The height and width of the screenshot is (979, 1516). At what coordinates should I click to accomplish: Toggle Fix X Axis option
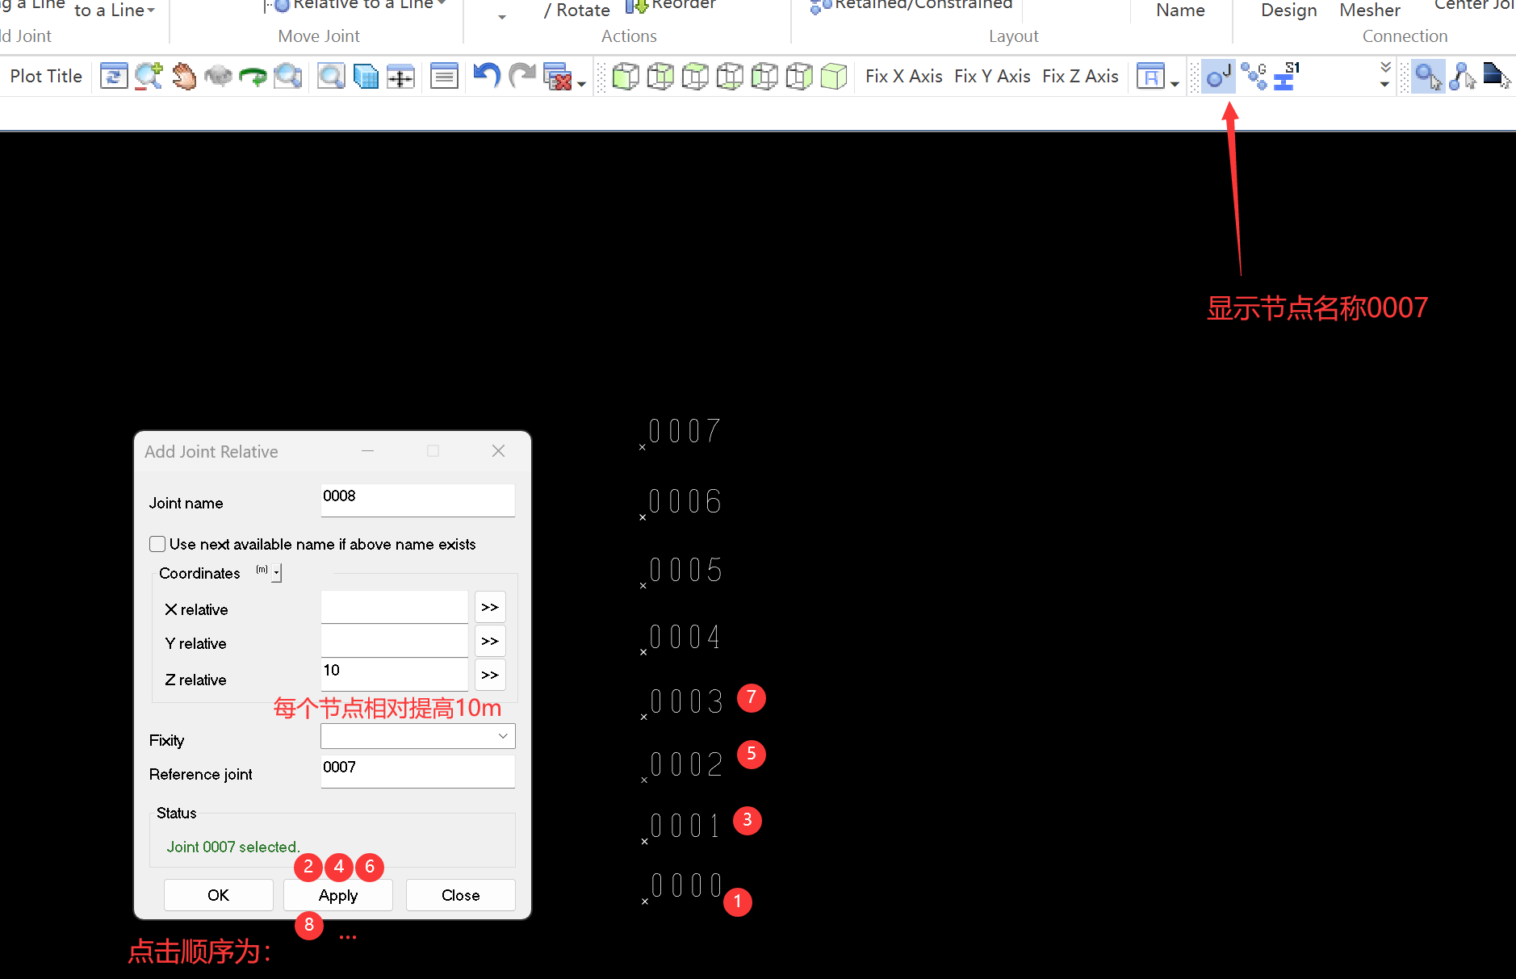pyautogui.click(x=903, y=77)
